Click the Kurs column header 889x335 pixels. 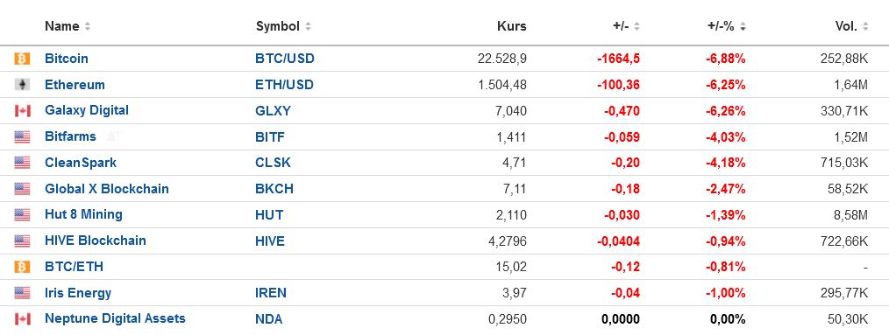[511, 26]
